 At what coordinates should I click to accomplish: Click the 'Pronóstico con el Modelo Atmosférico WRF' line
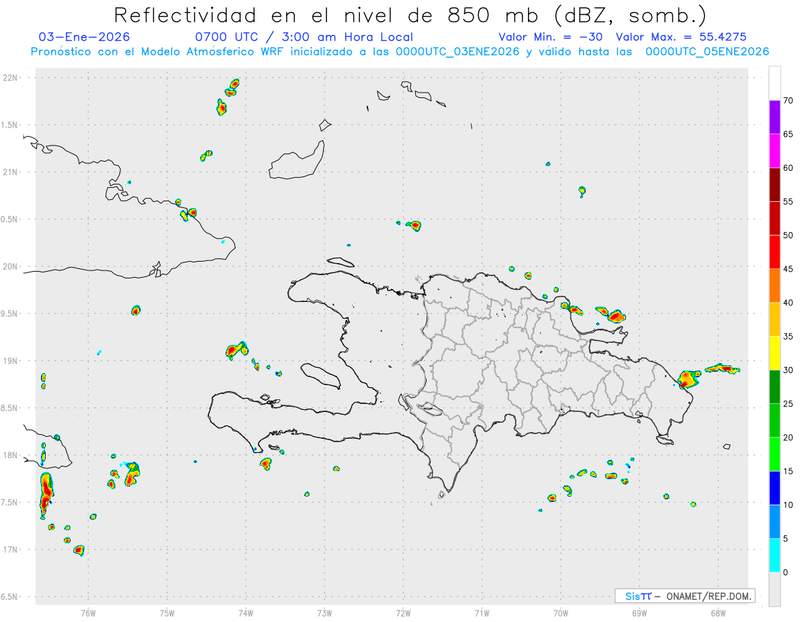pyautogui.click(x=400, y=52)
